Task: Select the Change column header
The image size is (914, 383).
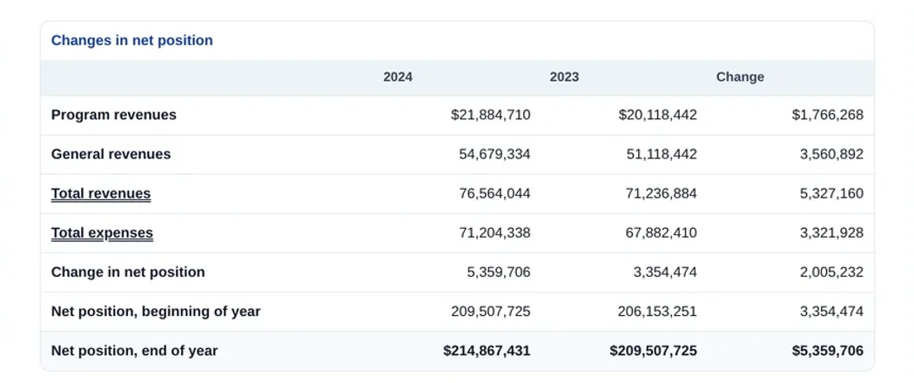Action: coord(740,77)
